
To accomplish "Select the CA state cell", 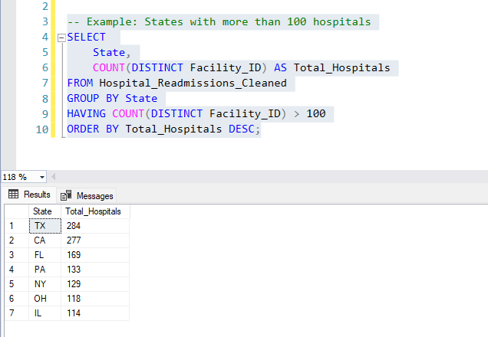I will pos(45,240).
